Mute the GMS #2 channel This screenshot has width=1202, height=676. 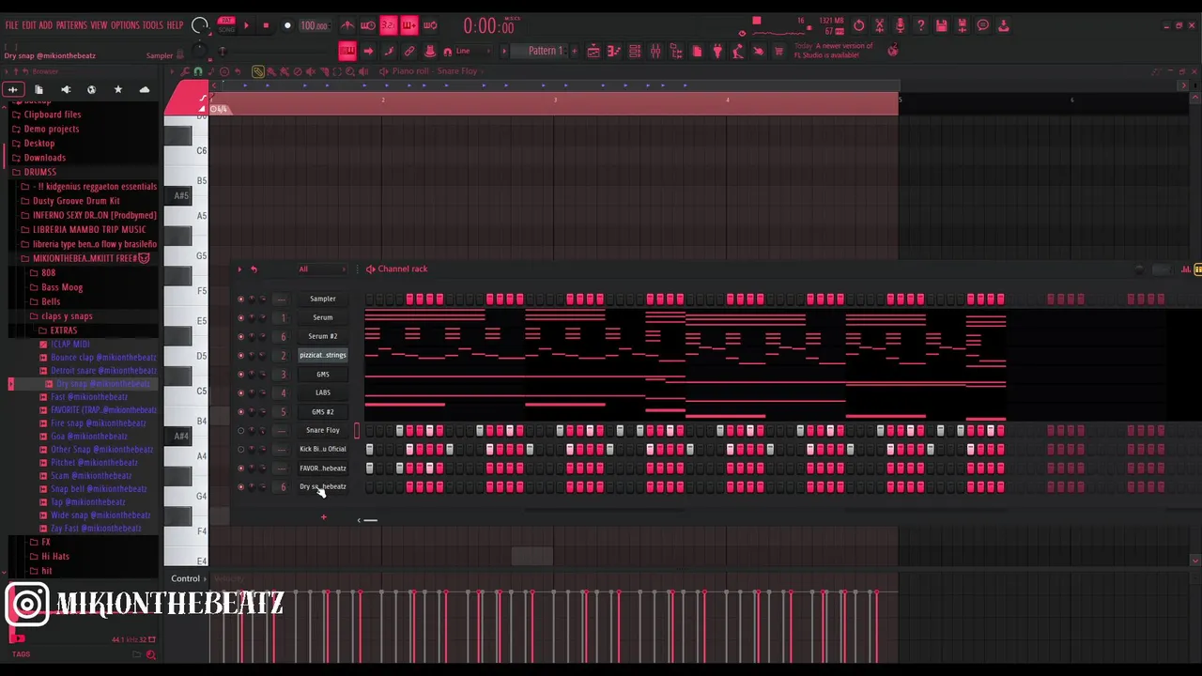tap(240, 411)
